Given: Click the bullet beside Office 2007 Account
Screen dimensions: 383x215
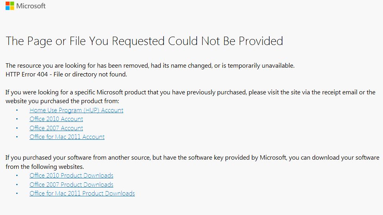Looking at the screenshot, I should pyautogui.click(x=17, y=128).
